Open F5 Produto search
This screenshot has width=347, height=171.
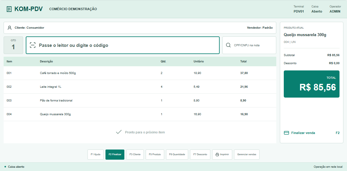point(155,155)
